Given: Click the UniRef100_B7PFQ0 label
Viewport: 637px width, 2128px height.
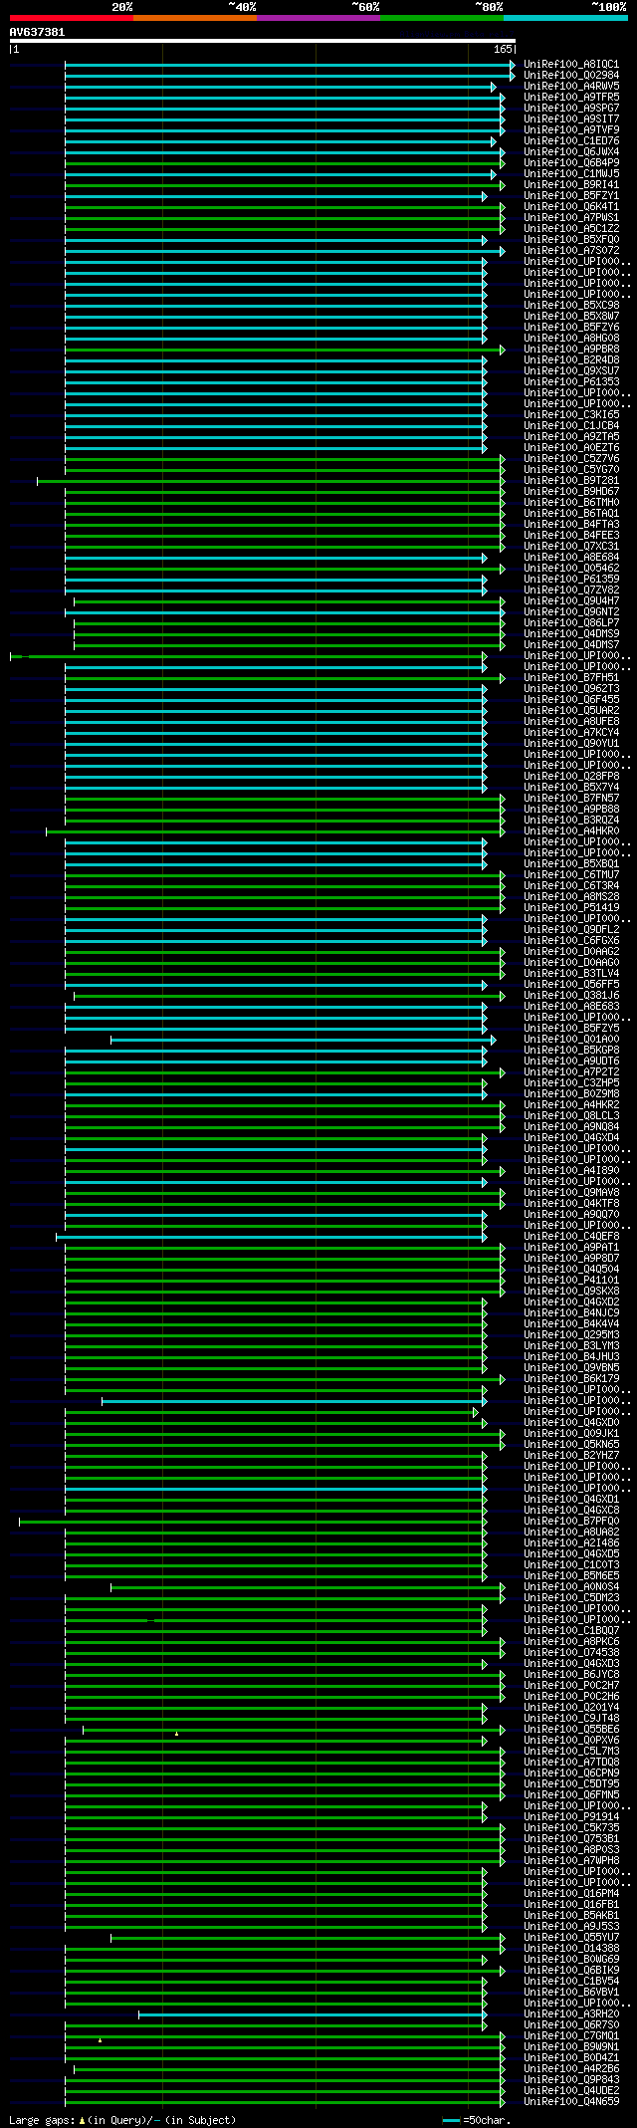Looking at the screenshot, I should 571,1521.
